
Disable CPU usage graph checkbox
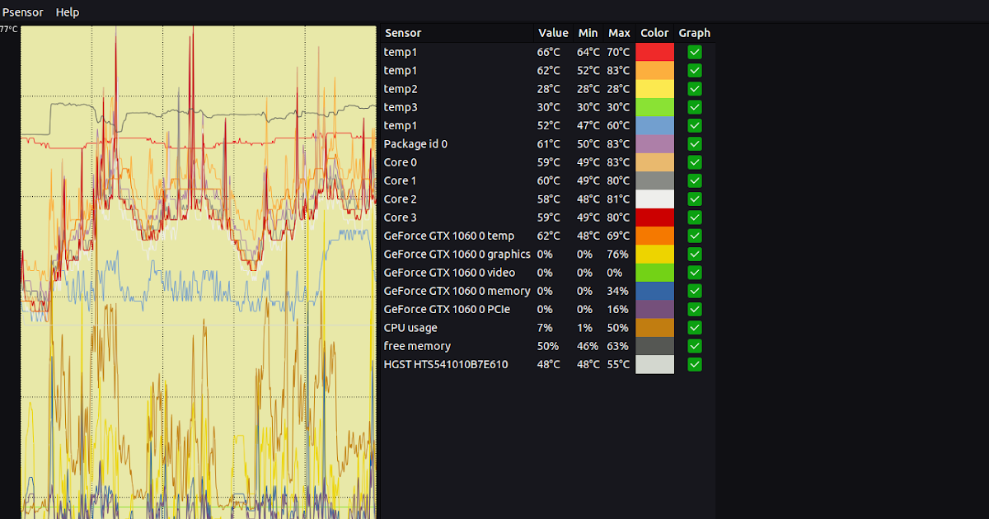point(695,327)
